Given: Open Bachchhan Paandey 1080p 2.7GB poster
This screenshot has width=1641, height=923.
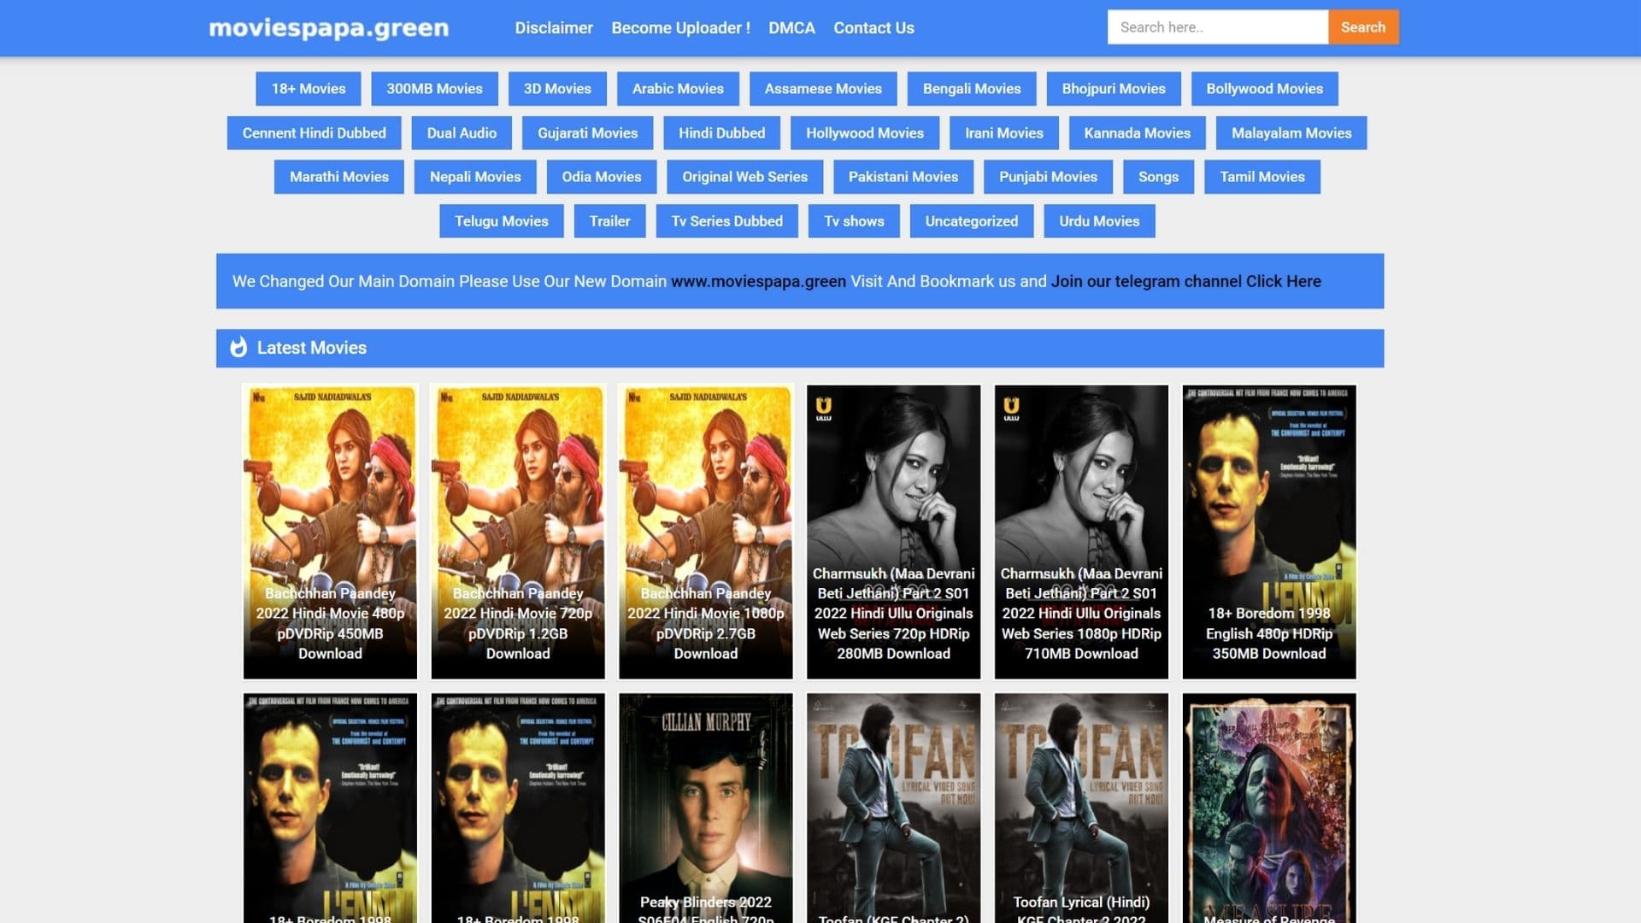Looking at the screenshot, I should pyautogui.click(x=706, y=532).
